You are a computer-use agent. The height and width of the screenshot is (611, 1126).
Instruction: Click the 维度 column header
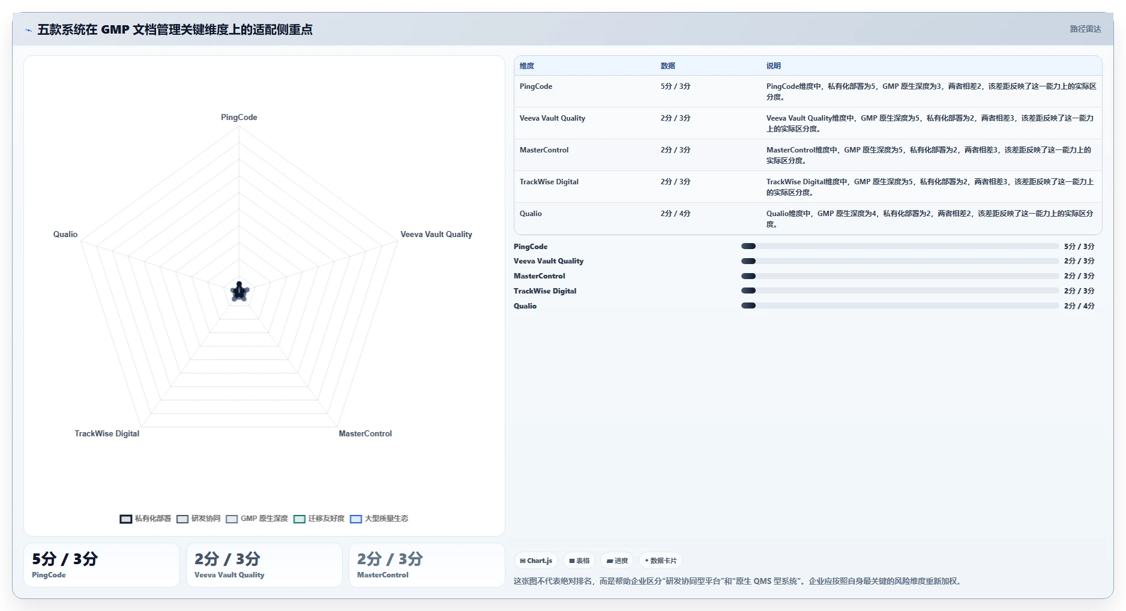(x=527, y=66)
